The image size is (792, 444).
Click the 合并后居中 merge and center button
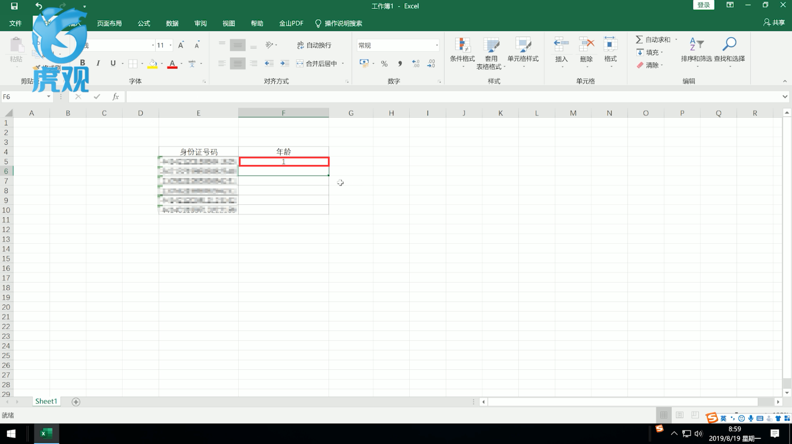317,64
